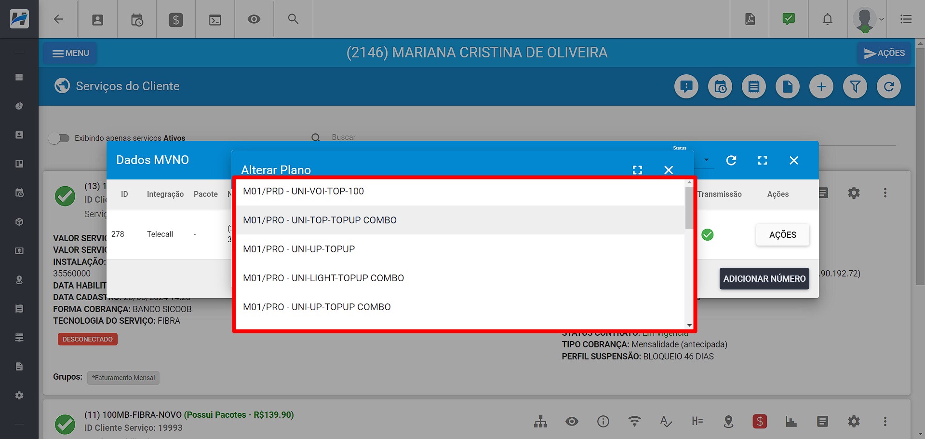
Task: Click eye icon for 100MB-FIBRA-NOVO service
Action: pyautogui.click(x=572, y=422)
